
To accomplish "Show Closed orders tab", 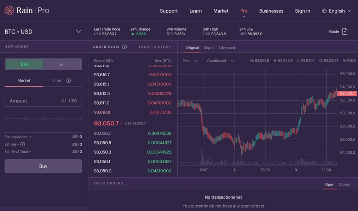I will coord(344,184).
